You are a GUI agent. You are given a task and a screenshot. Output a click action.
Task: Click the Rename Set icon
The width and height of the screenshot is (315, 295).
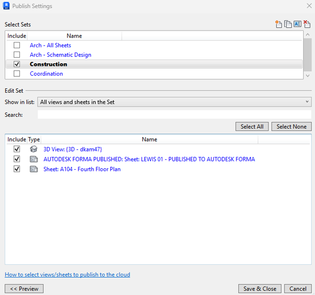297,24
